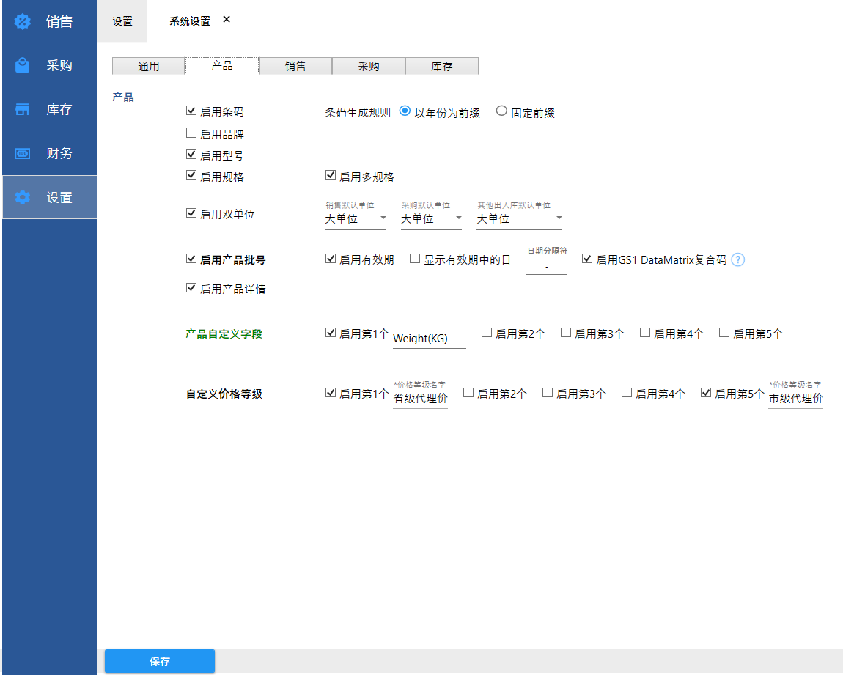Image resolution: width=843 pixels, height=675 pixels.
Task: Open the Purchase (采购) shopping bag icon
Action: [23, 66]
